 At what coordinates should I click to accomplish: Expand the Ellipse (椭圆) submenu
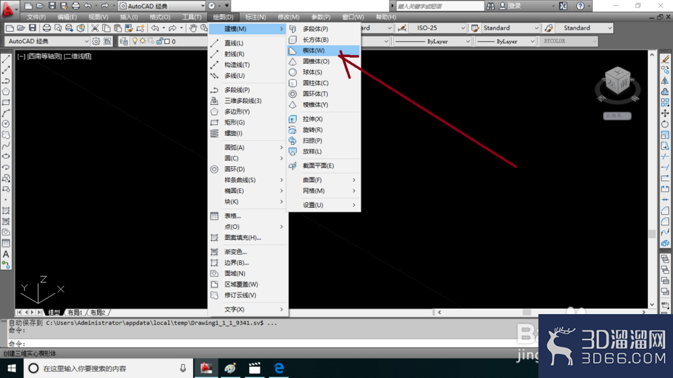click(x=248, y=190)
